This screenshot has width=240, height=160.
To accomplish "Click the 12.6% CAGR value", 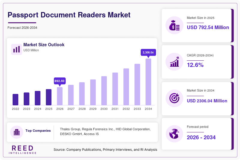I will click(x=195, y=65).
